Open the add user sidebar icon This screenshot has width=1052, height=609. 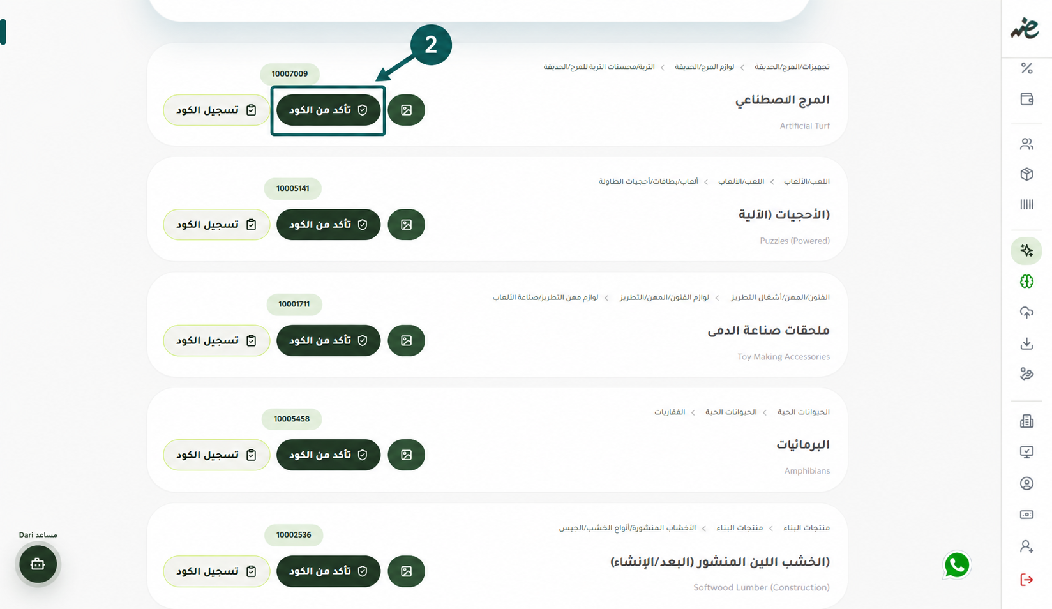(1026, 546)
